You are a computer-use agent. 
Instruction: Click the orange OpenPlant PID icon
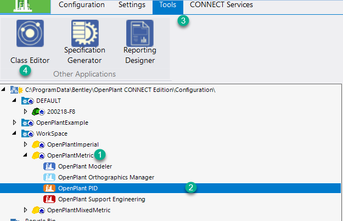[x=49, y=188]
